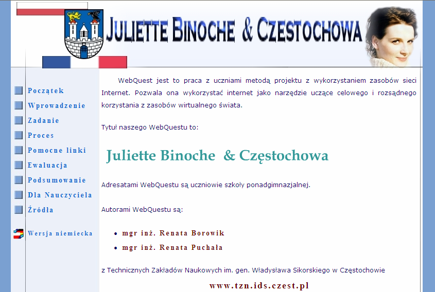Click the banner title Juliette Binoche & Czestochowa

234,30
